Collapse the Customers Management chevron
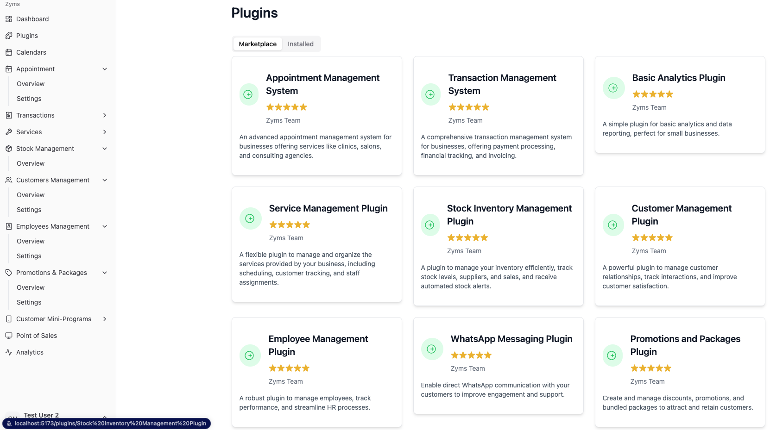Viewport: 770px width, 430px height. tap(105, 180)
